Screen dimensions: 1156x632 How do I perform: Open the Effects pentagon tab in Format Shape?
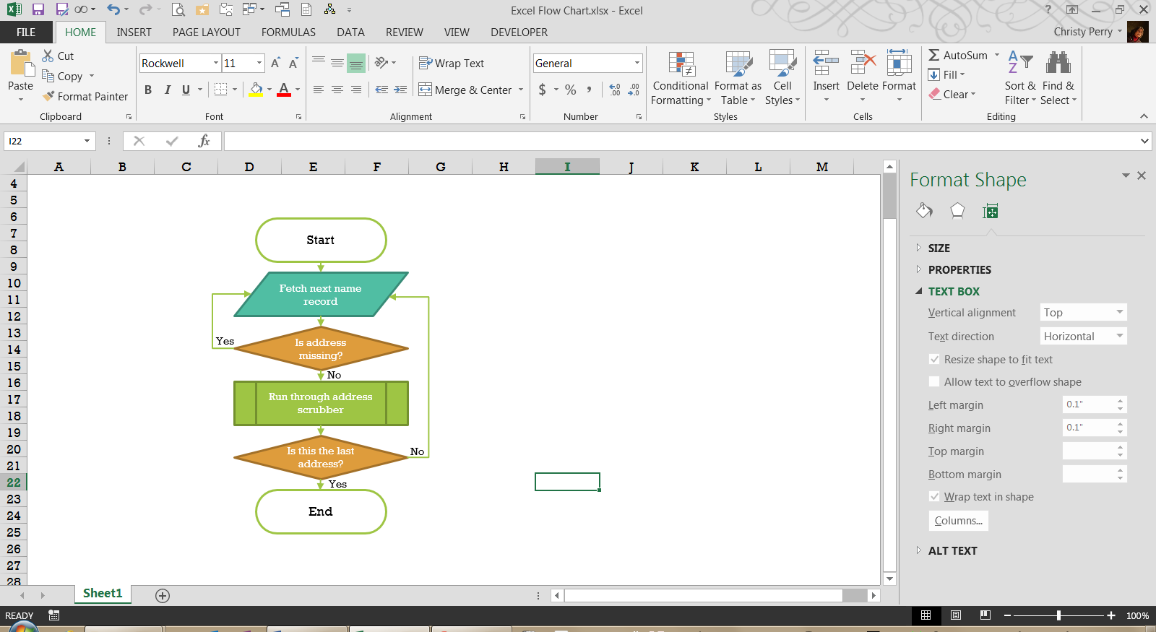(957, 211)
